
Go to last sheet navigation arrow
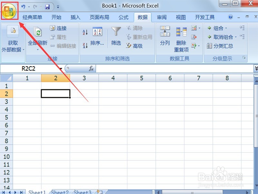[21, 192]
